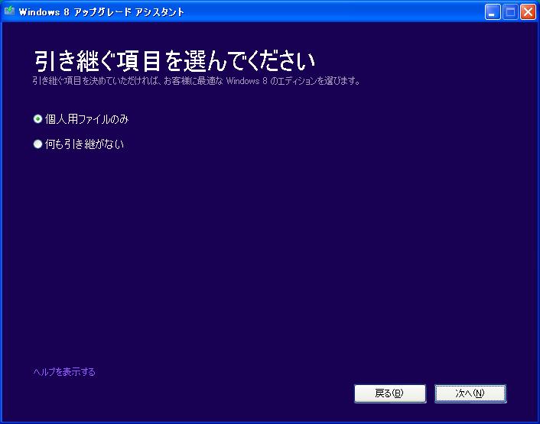This screenshot has width=540, height=424.
Task: Go back with the 戻る(B) button
Action: (x=390, y=393)
